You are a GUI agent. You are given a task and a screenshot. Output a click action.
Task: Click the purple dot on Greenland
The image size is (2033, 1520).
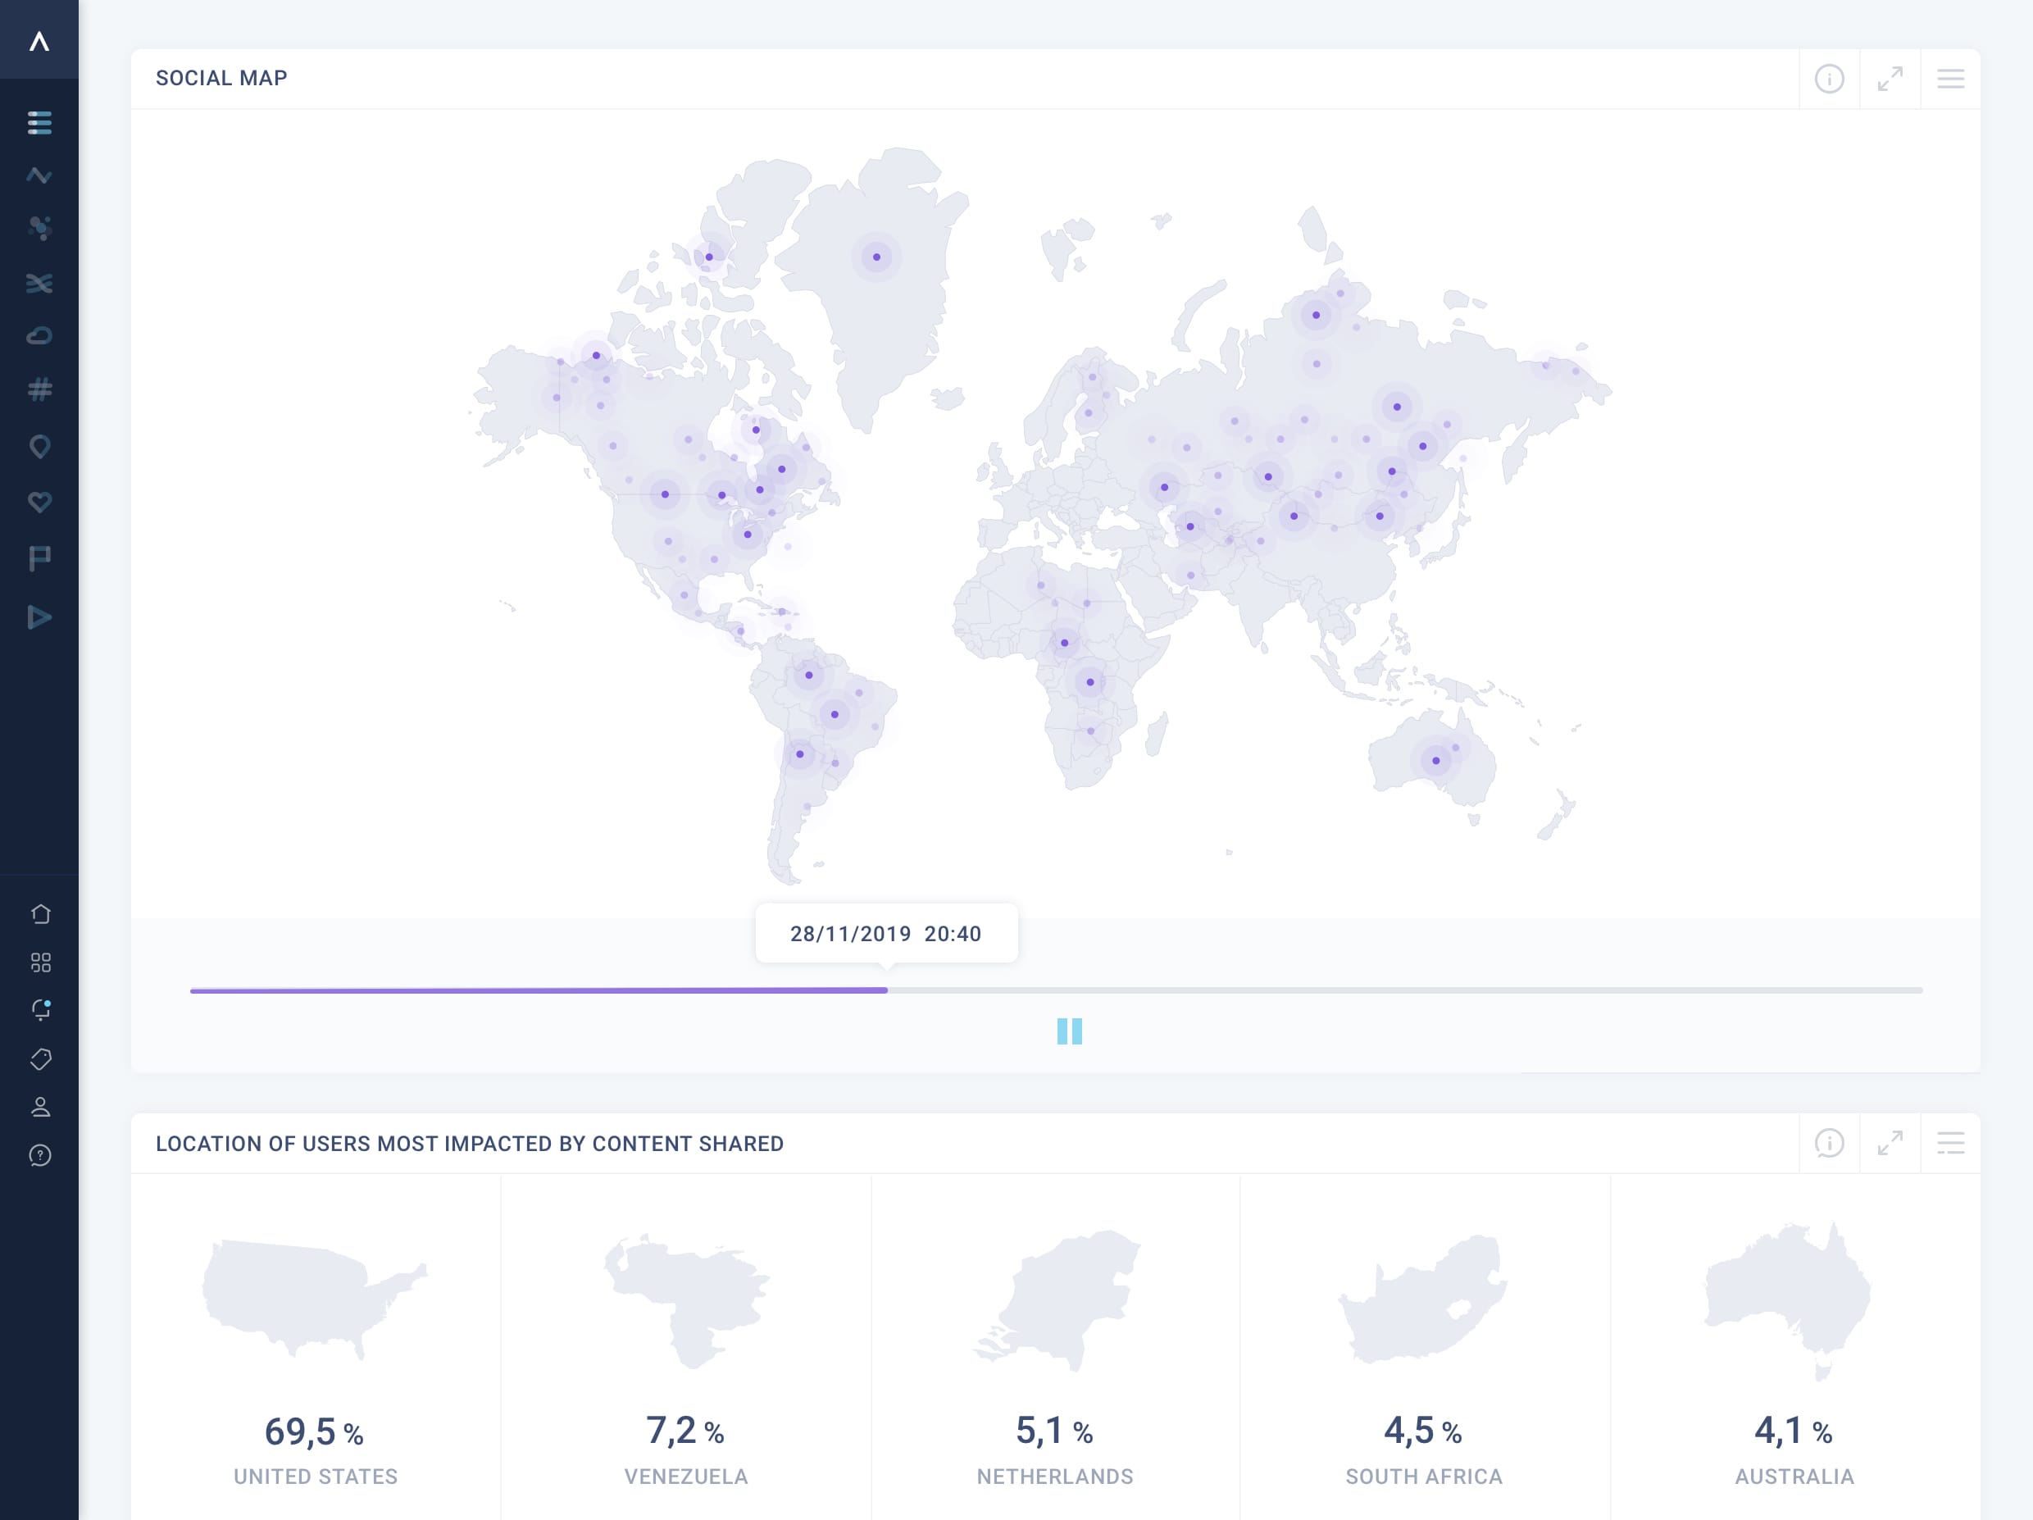[x=876, y=257]
